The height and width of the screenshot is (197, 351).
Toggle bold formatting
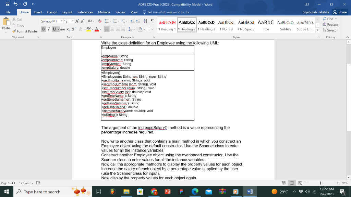43,29
